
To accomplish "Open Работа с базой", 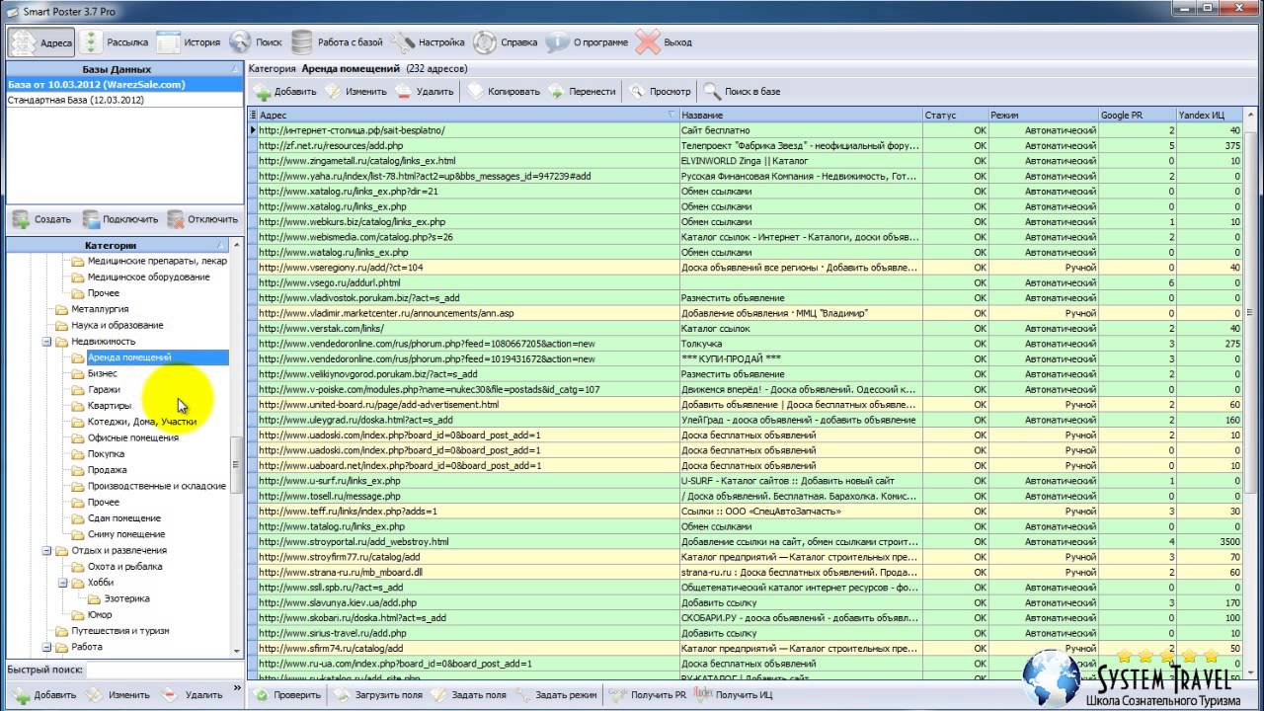I will [337, 42].
